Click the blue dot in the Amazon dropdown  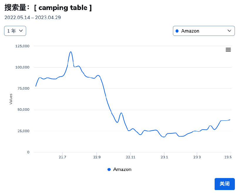(x=177, y=31)
